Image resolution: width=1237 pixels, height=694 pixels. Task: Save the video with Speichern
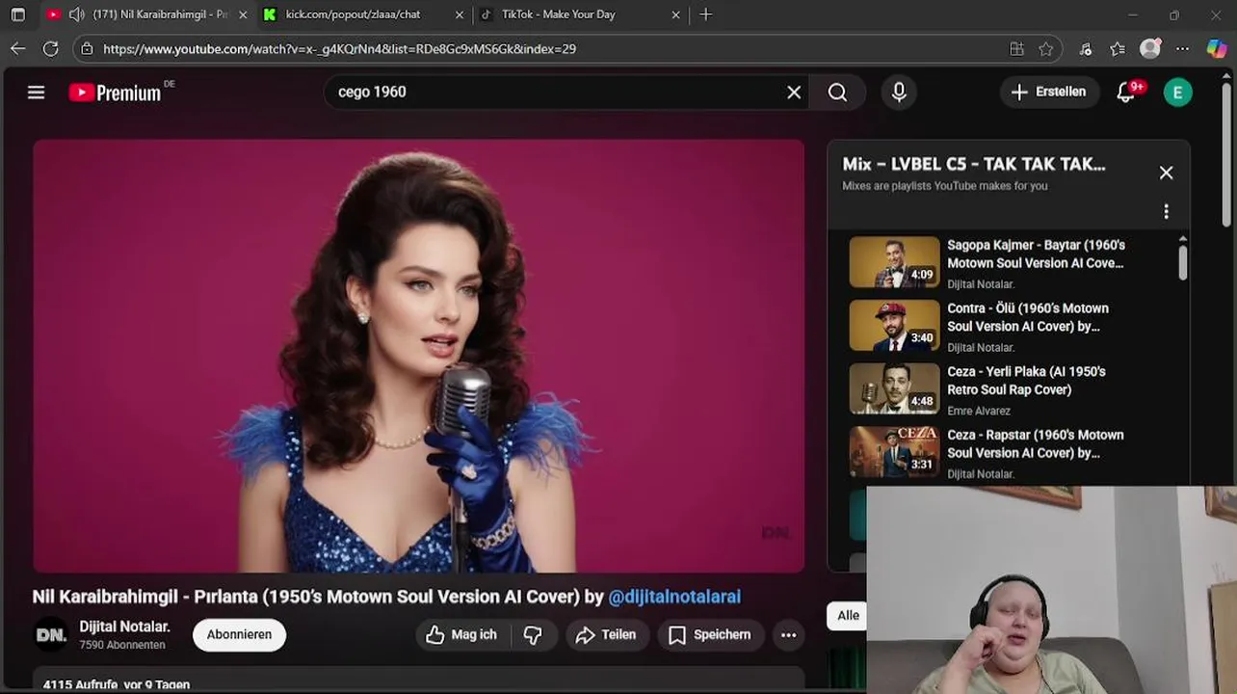click(x=710, y=634)
